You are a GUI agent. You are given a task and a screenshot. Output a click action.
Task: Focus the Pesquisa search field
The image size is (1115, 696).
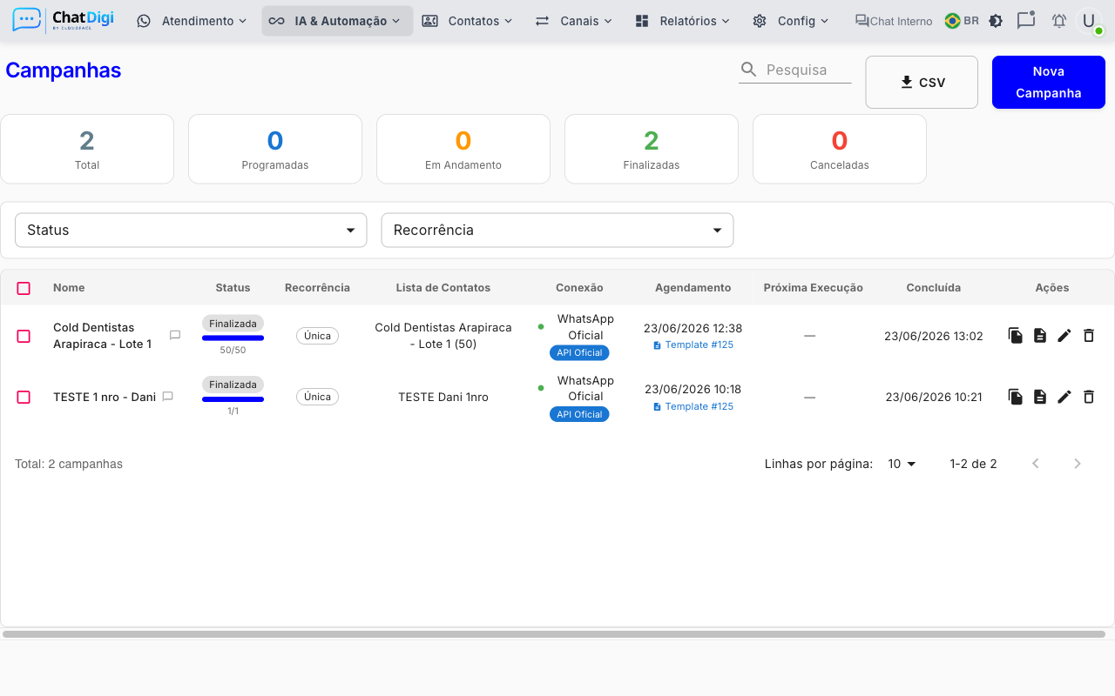808,70
